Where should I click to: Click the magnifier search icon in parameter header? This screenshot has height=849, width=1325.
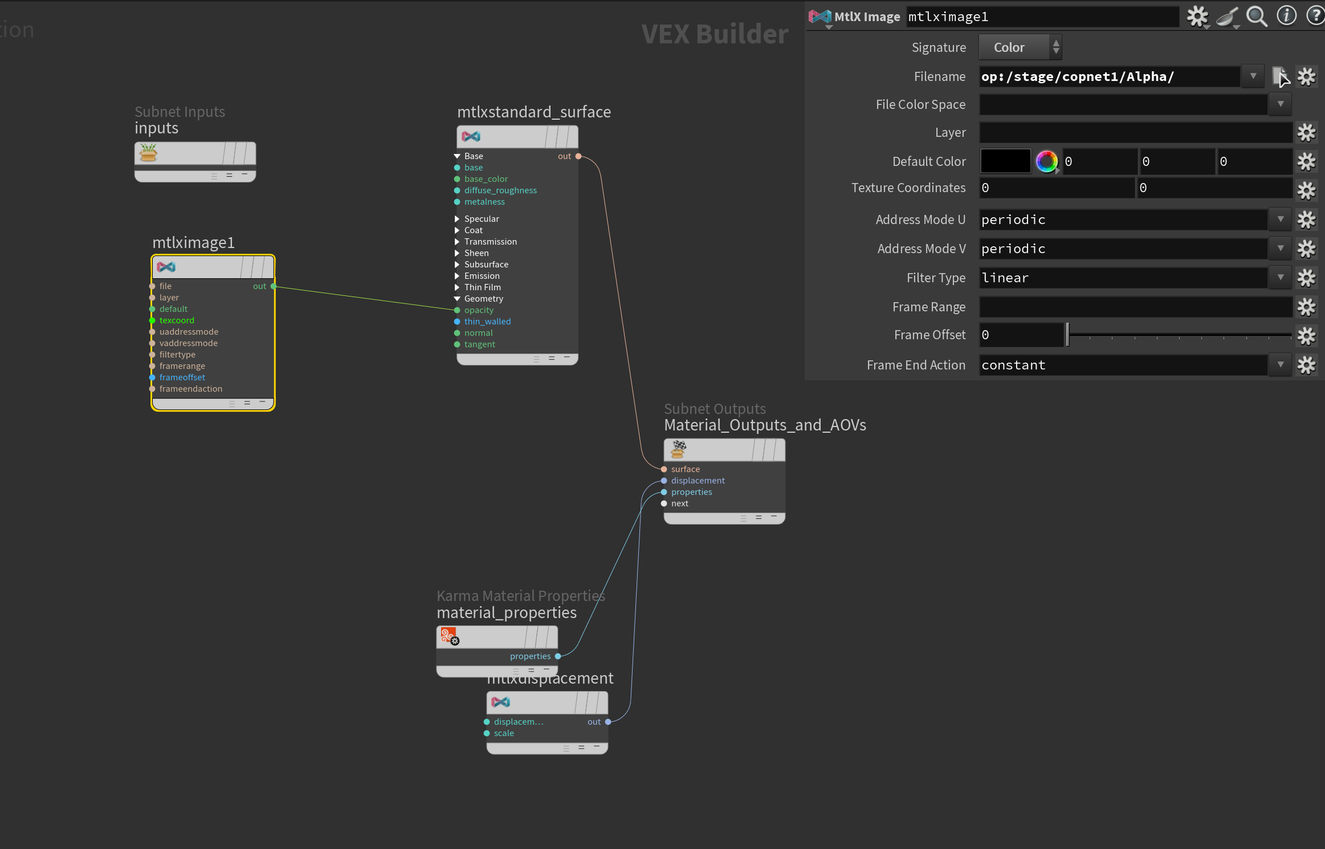click(1256, 17)
